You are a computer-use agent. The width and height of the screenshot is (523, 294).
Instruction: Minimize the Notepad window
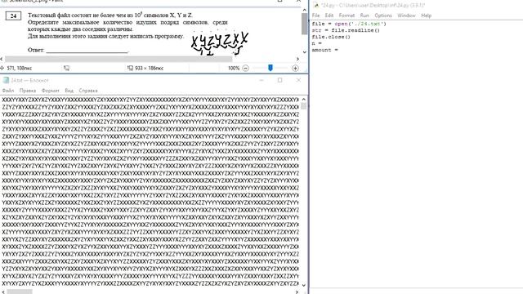click(261, 80)
